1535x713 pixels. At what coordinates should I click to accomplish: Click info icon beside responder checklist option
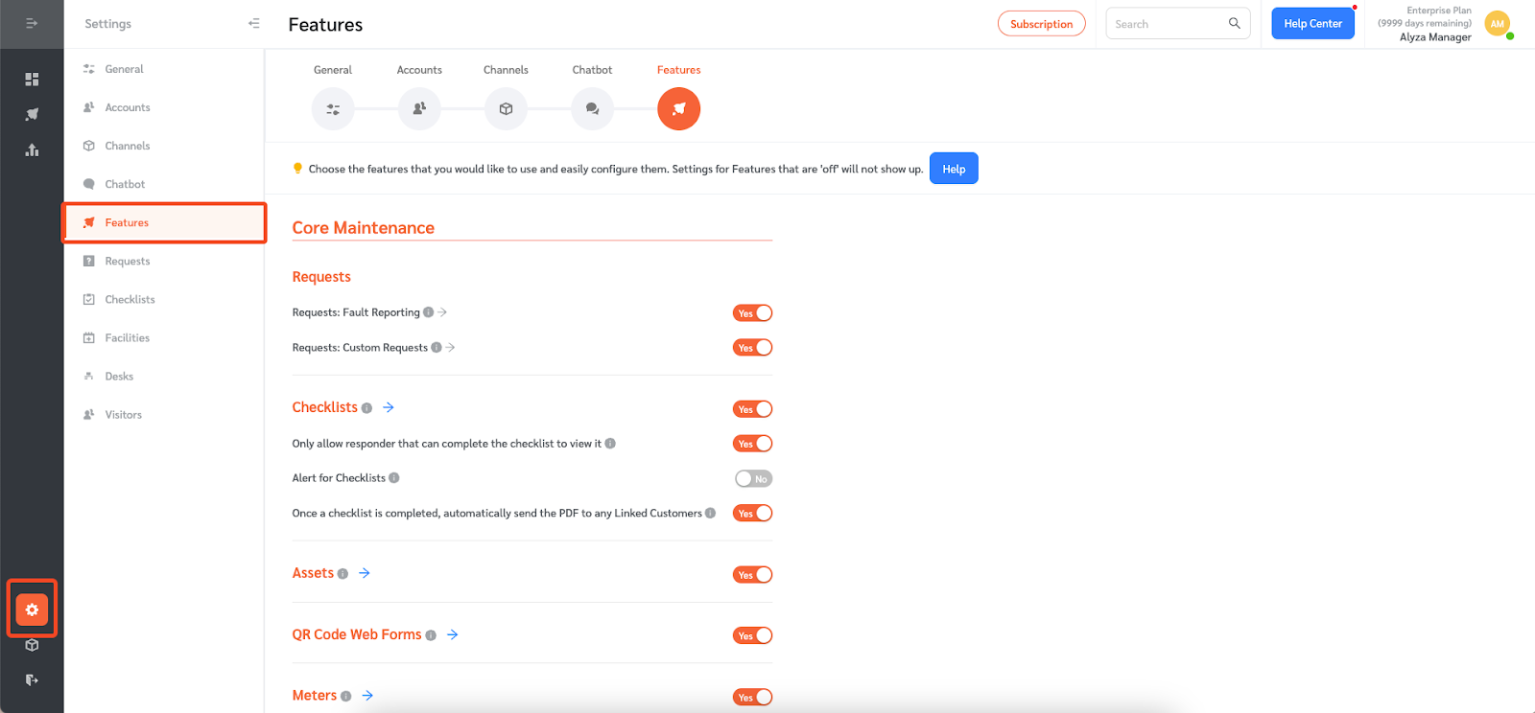tap(610, 444)
